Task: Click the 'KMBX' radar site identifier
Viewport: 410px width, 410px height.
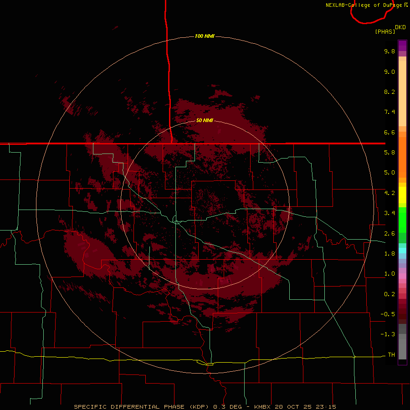Action: point(263,407)
